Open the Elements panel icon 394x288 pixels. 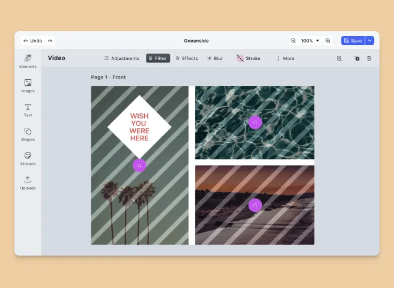tap(28, 58)
